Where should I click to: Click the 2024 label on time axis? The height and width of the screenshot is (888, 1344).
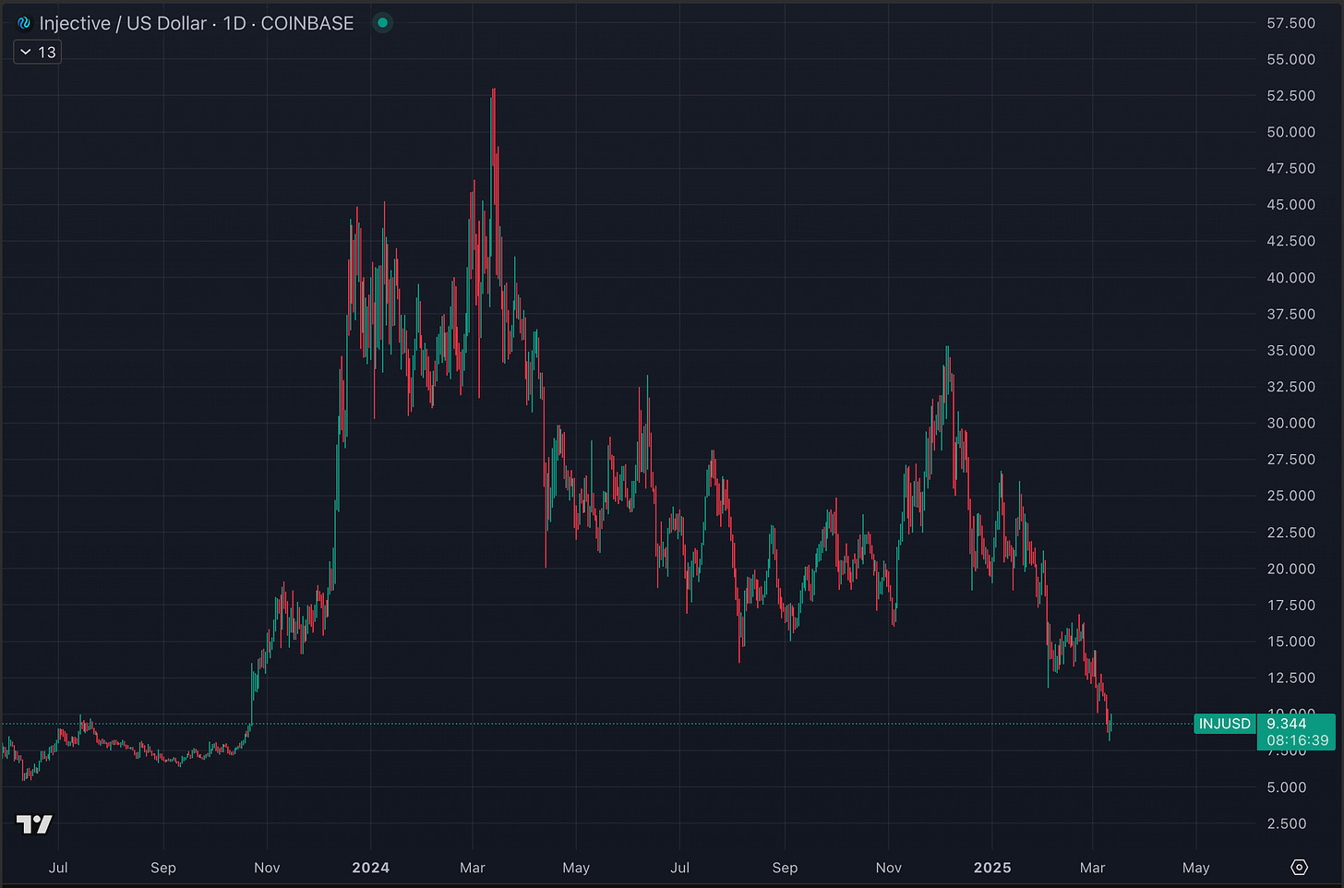click(370, 868)
